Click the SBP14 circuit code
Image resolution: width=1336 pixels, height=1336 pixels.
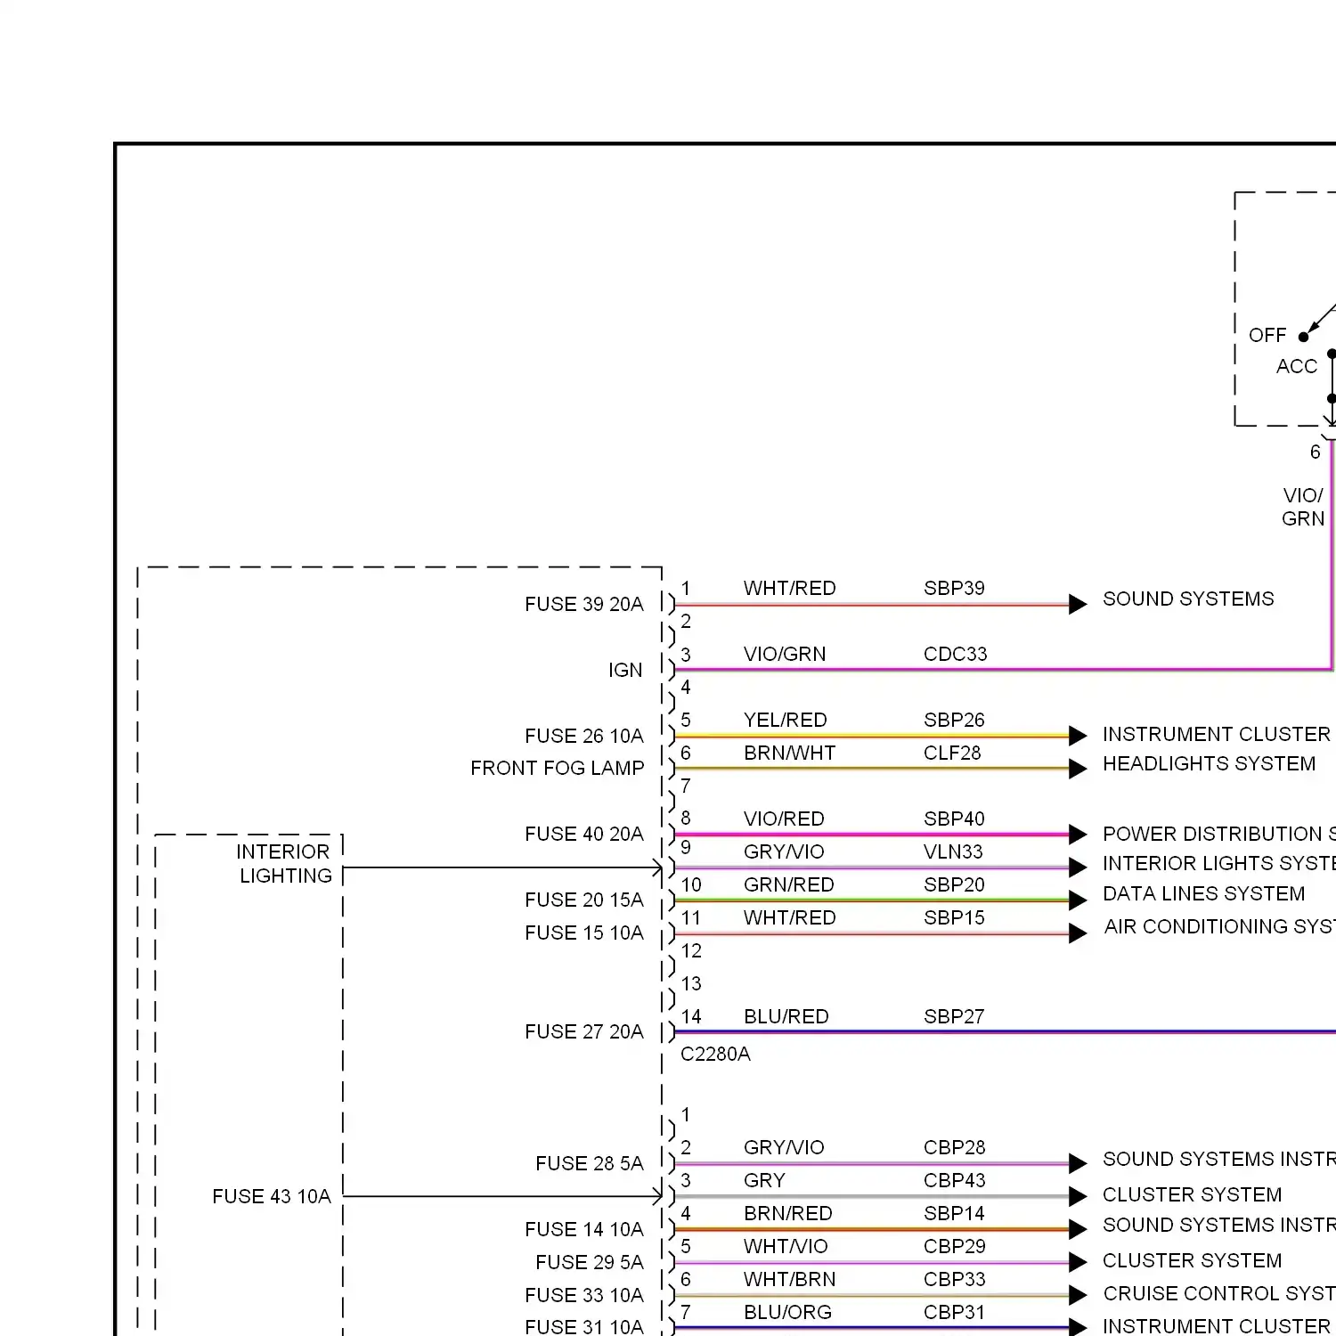[954, 1213]
